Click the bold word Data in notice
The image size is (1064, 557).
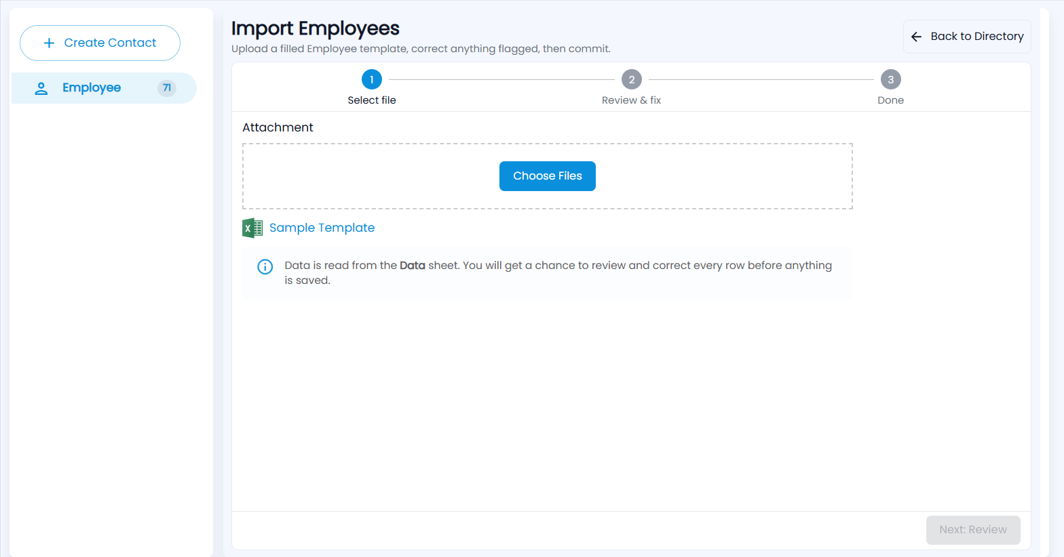(413, 266)
